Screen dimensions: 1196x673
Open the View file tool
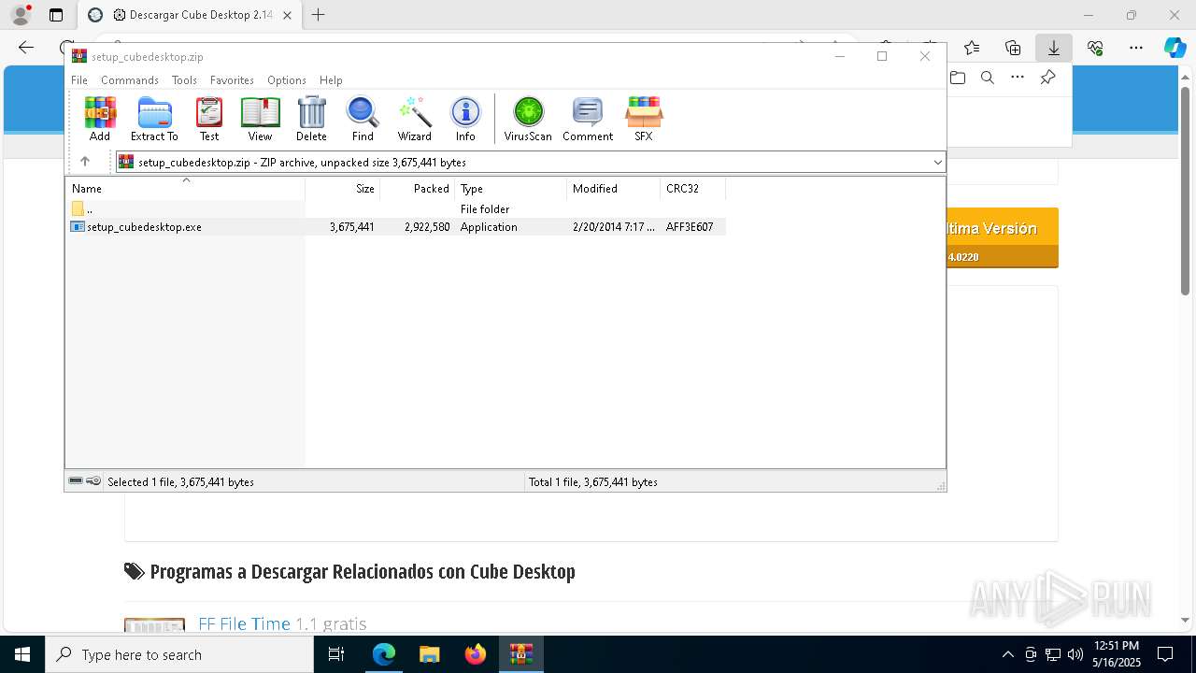click(260, 119)
